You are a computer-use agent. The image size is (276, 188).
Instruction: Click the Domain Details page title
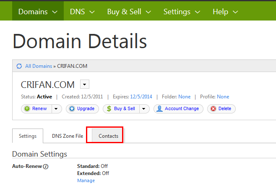point(80,41)
